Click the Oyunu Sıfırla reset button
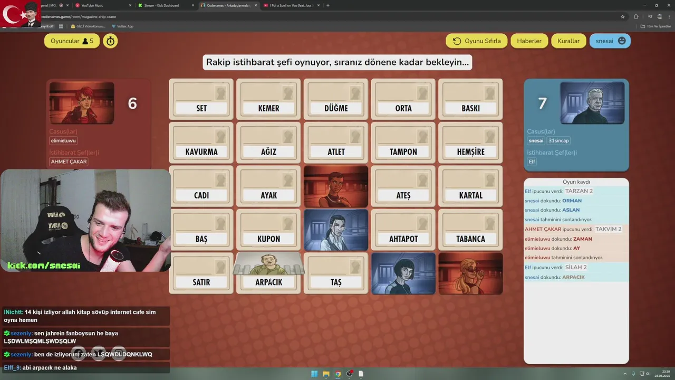Image resolution: width=675 pixels, height=380 pixels. pyautogui.click(x=477, y=41)
